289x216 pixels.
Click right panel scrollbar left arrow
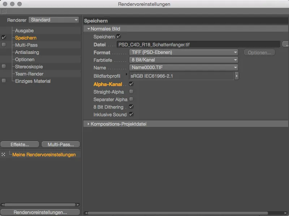click(86, 213)
